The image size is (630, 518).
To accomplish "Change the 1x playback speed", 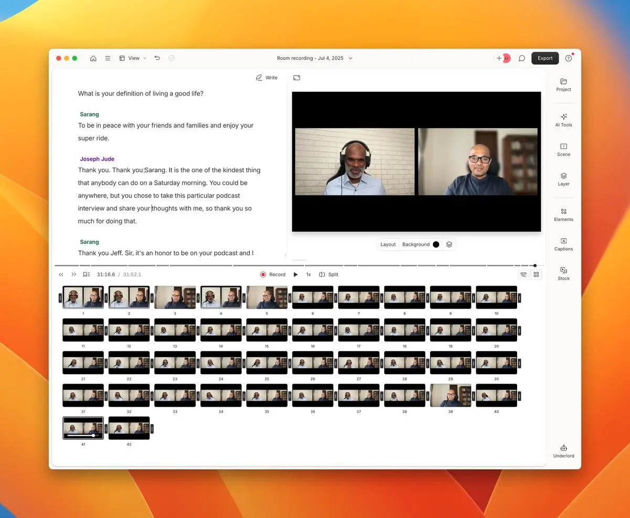I will click(x=309, y=274).
